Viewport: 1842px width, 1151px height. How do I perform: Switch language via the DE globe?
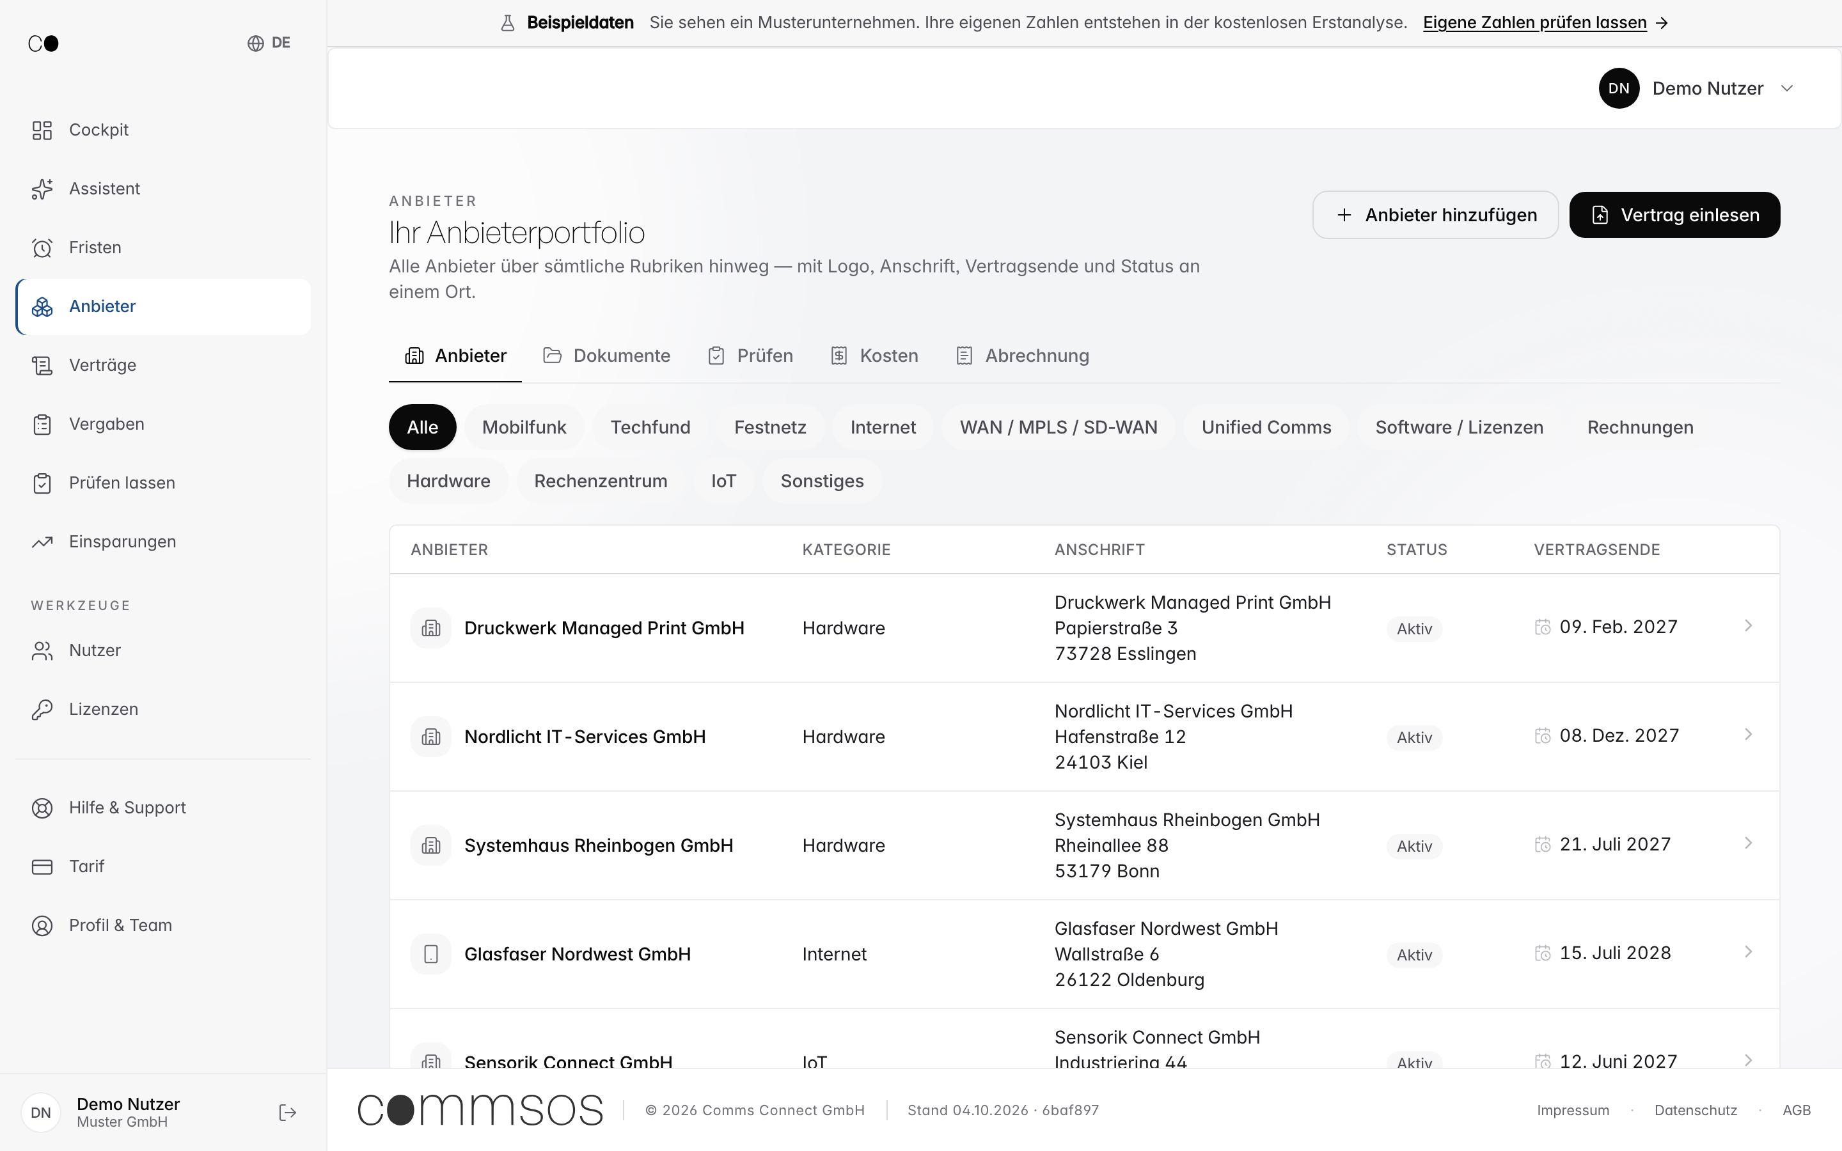click(269, 43)
